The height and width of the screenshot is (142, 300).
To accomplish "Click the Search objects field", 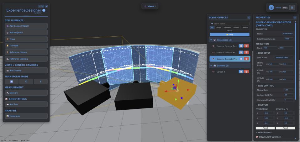I will tap(229, 24).
